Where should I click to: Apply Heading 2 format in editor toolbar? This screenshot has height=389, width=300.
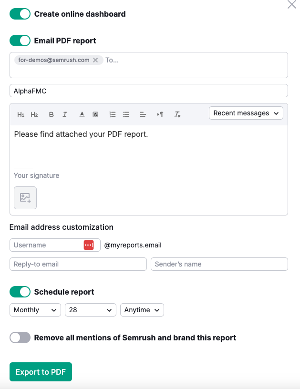click(34, 114)
